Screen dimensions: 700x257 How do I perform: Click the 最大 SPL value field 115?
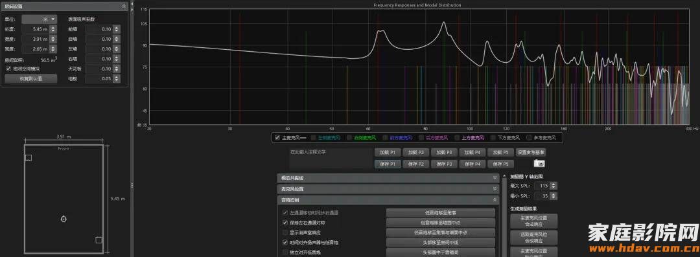(x=542, y=186)
